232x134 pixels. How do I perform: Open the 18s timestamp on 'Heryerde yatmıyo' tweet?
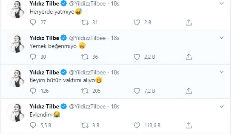115,4
